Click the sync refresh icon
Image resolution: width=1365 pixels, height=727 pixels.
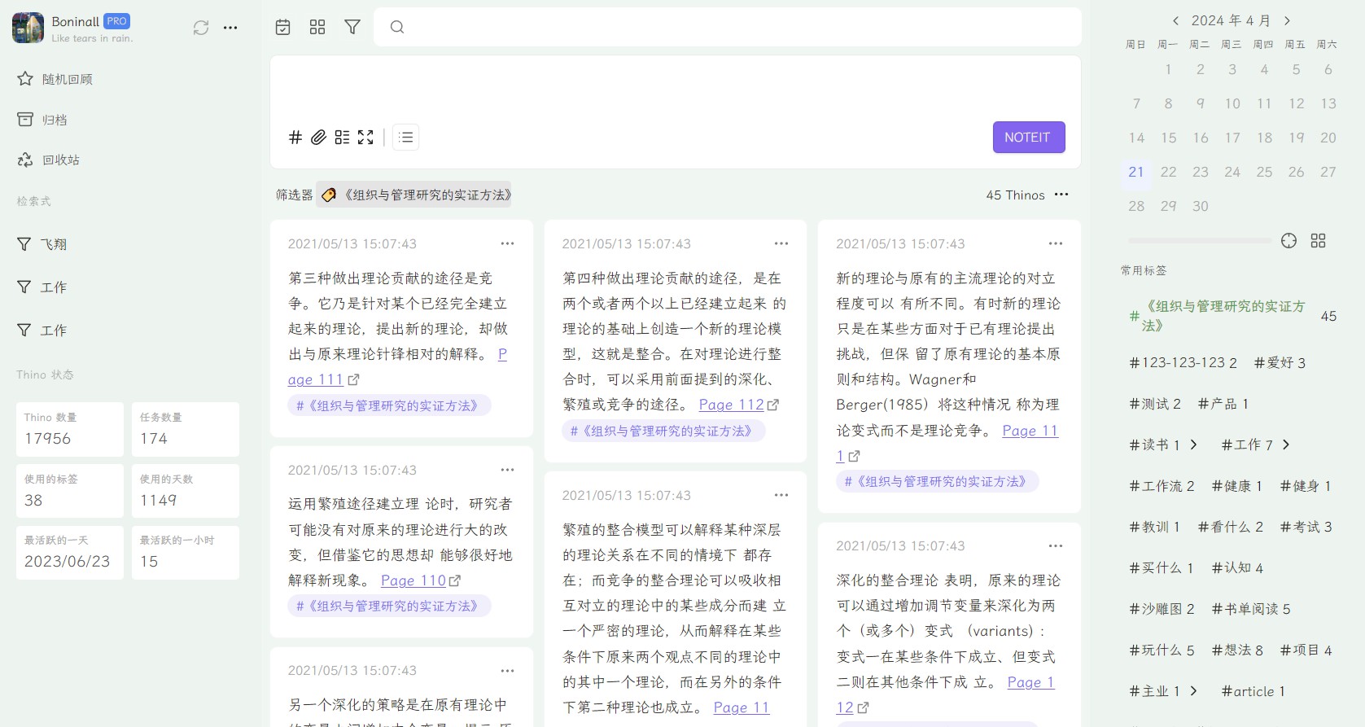[x=201, y=28]
